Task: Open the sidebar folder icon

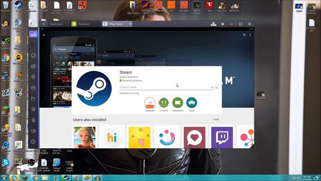Action: pyautogui.click(x=33, y=99)
